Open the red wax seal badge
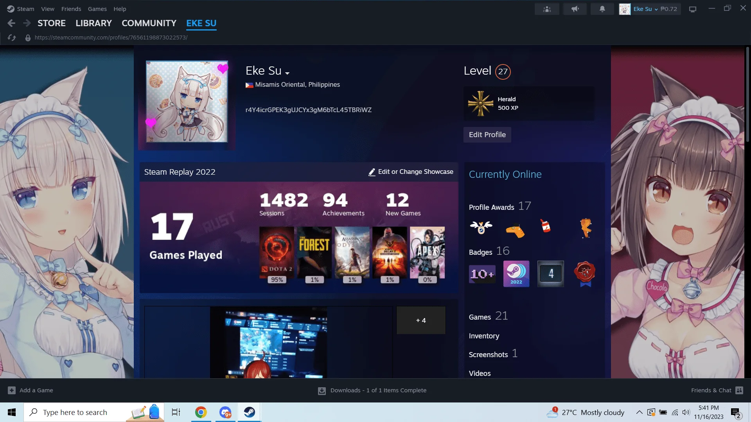 pyautogui.click(x=585, y=274)
